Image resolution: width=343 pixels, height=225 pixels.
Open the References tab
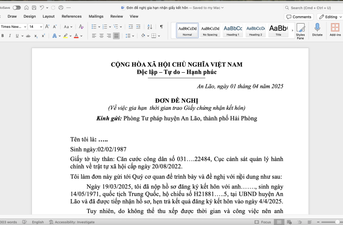point(72,16)
